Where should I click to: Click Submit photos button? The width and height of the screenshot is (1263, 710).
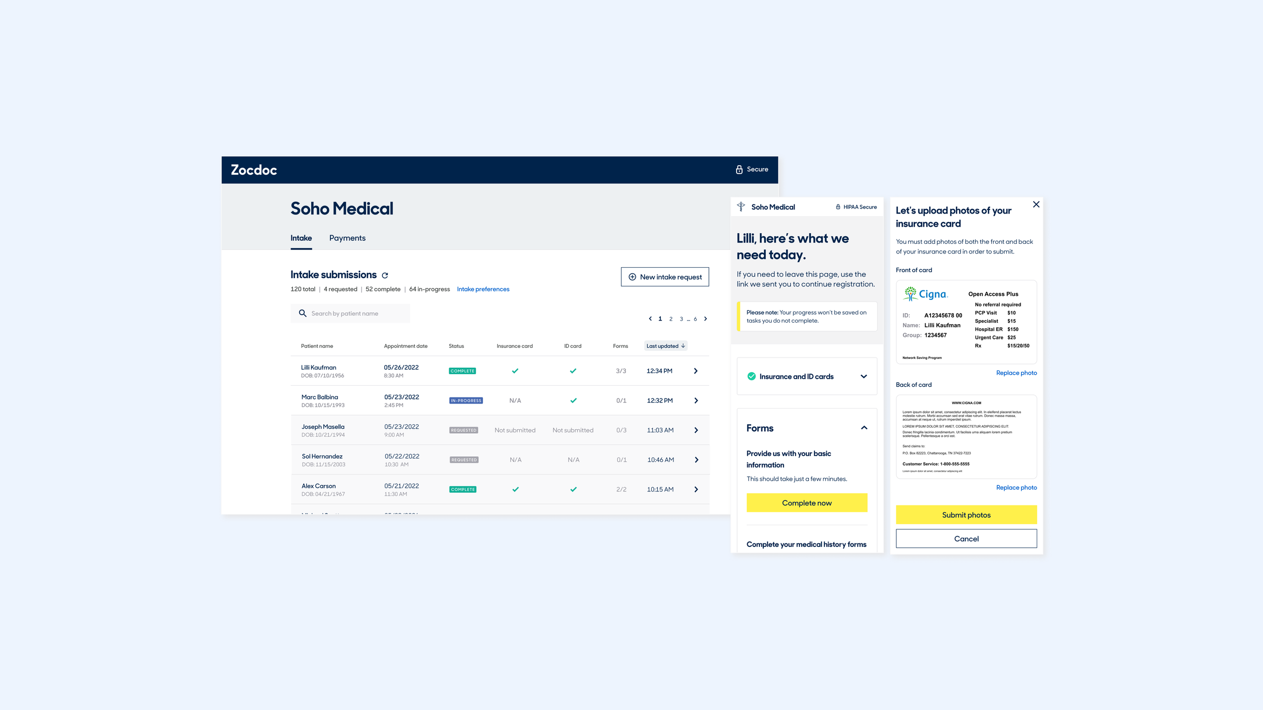tap(966, 515)
